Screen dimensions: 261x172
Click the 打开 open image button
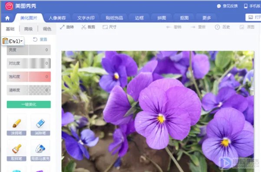(253, 17)
